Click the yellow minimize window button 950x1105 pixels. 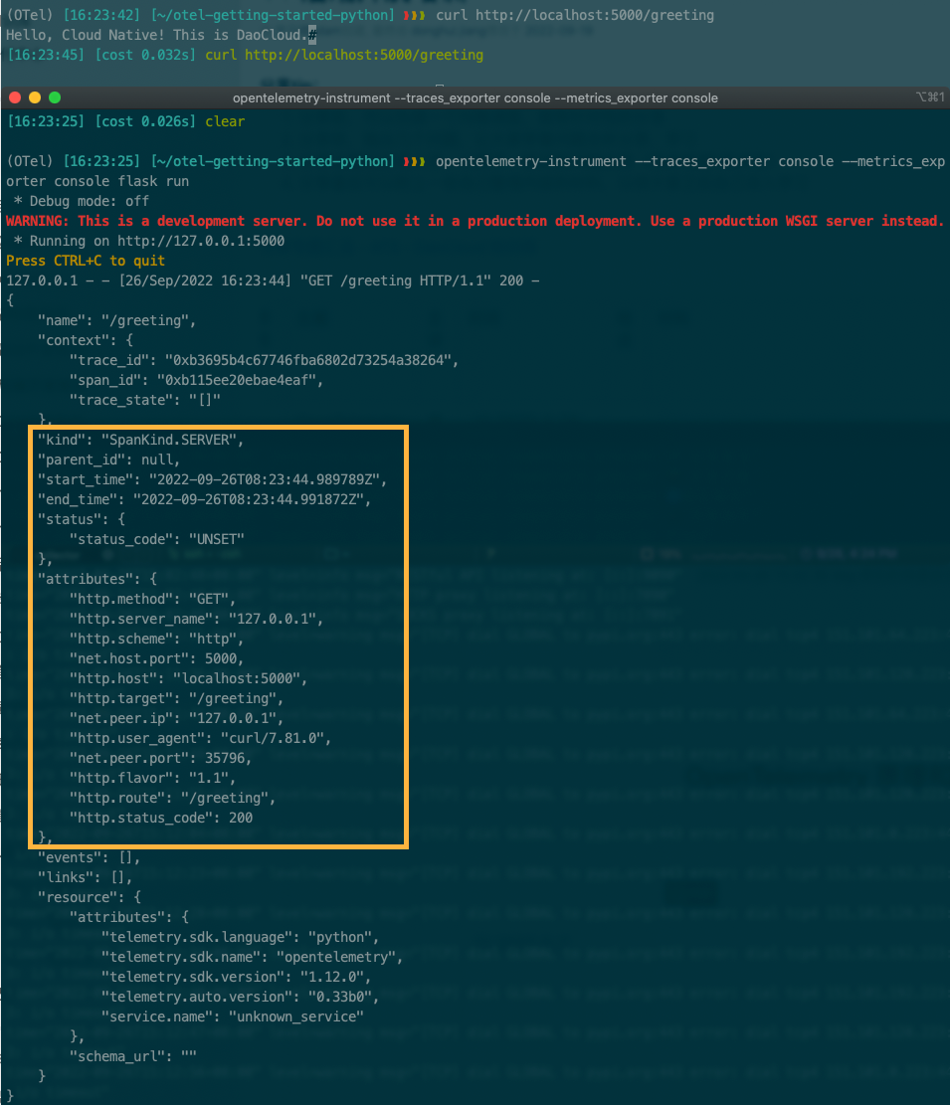(34, 97)
